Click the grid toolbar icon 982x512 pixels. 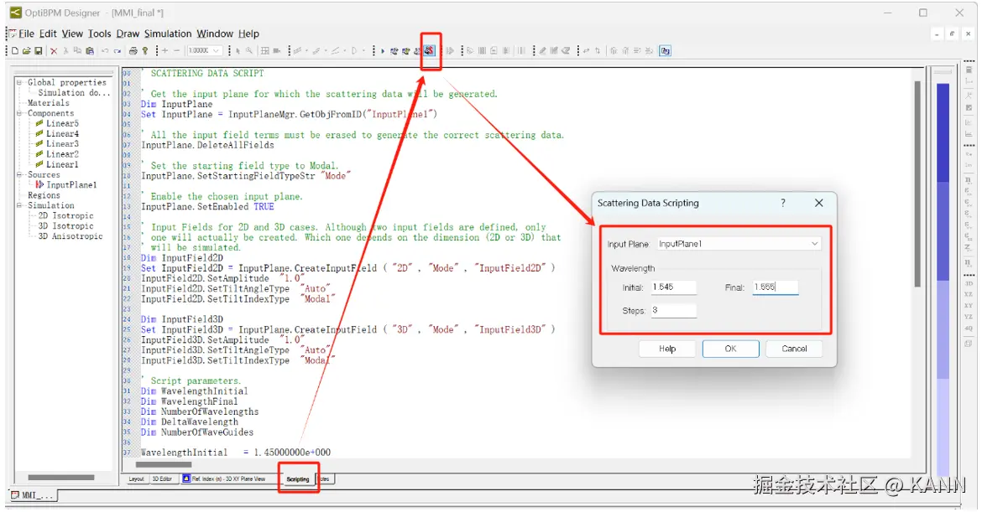265,50
